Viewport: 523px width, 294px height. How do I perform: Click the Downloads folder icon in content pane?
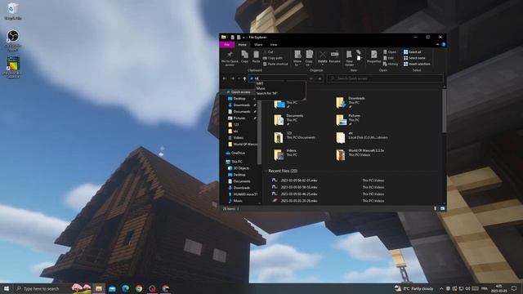point(341,102)
